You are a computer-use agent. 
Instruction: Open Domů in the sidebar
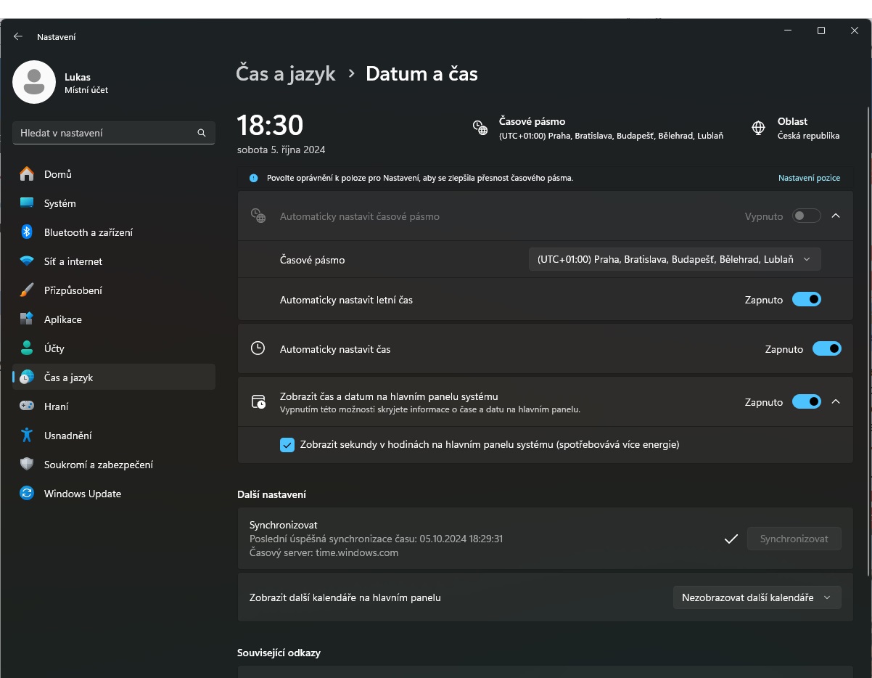114,174
